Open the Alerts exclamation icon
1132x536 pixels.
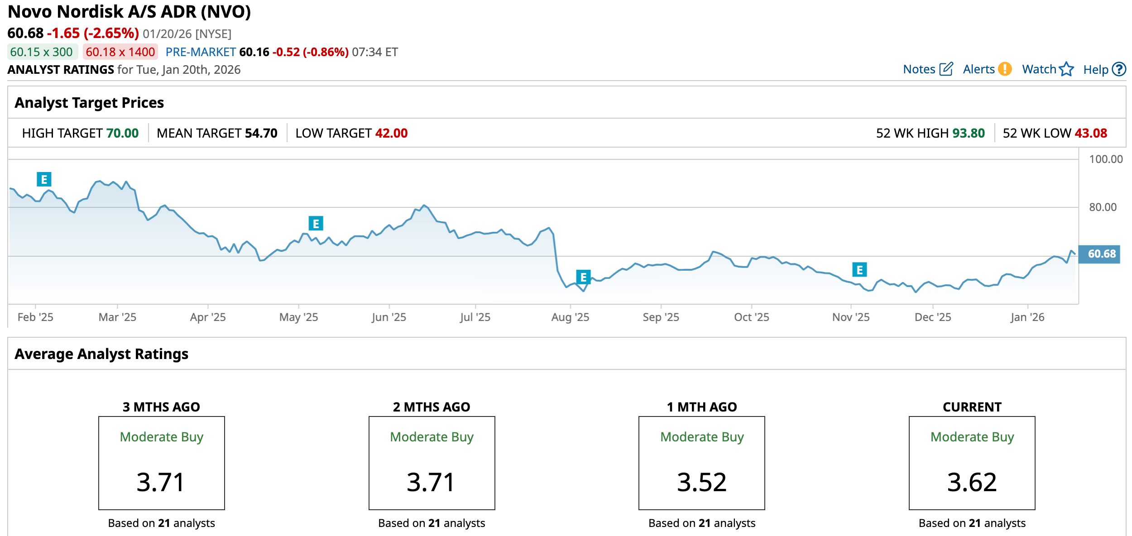pyautogui.click(x=1005, y=69)
